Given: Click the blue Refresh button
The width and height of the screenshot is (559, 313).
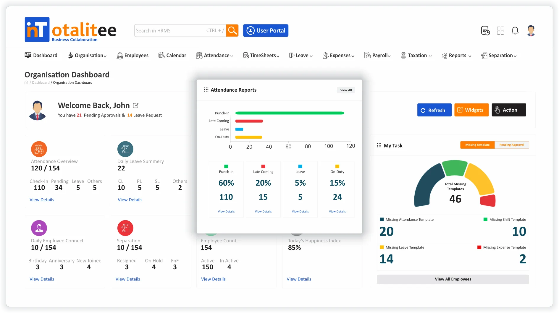Looking at the screenshot, I should point(434,110).
